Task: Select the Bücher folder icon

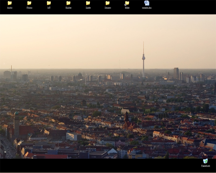Action: (68, 3)
